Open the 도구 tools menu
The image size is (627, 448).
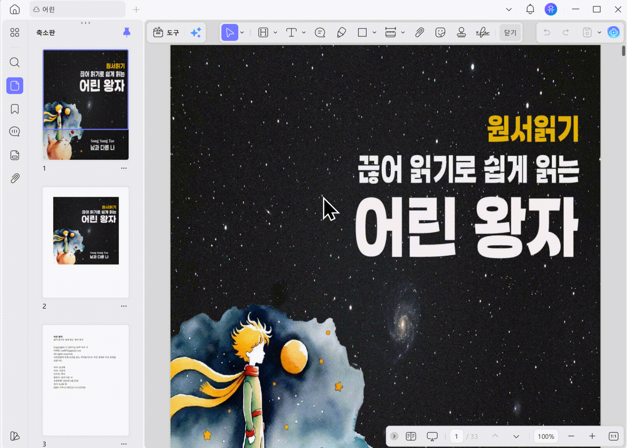click(x=166, y=32)
